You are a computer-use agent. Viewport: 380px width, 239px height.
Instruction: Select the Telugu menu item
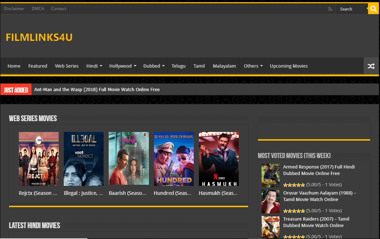click(179, 66)
